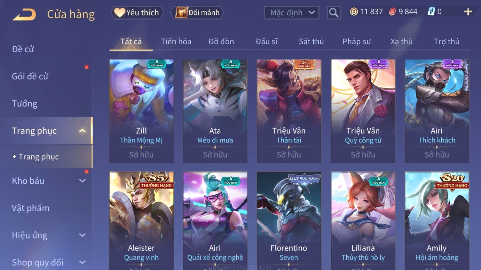Expand the Kho báu sidebar section
This screenshot has height=270, width=481.
(82, 181)
